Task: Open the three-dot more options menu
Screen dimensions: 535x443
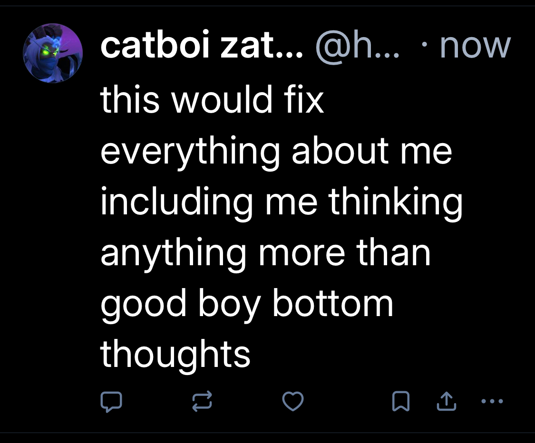Action: click(492, 402)
